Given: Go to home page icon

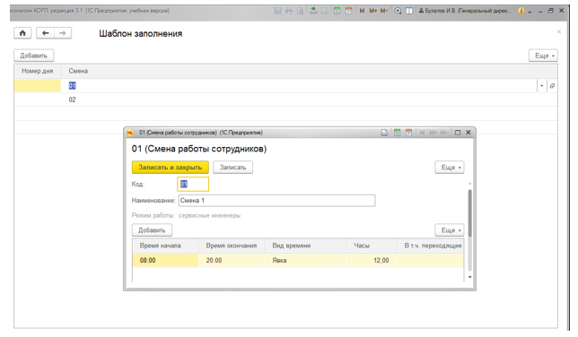Looking at the screenshot, I should pyautogui.click(x=22, y=33).
